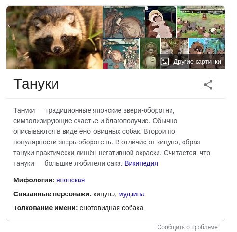Open thumbnail of cartoon tanuki with blue sky

coord(207,46)
